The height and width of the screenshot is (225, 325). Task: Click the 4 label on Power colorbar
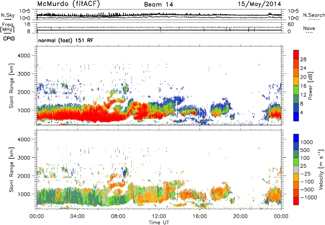tap(302, 112)
